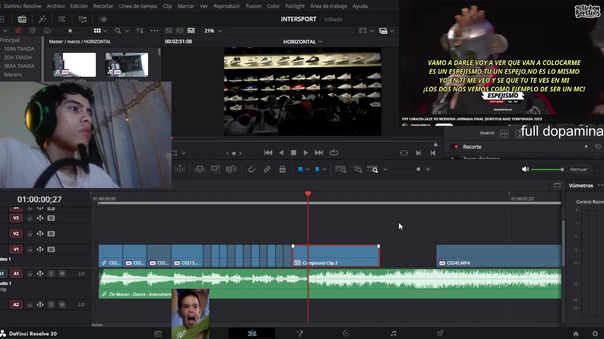Image resolution: width=604 pixels, height=339 pixels.
Task: Jump to the last frame
Action: coord(319,153)
